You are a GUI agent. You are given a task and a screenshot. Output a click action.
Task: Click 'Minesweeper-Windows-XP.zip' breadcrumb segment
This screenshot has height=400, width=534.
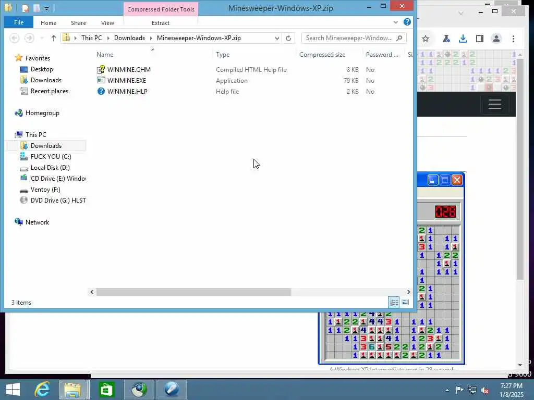click(x=199, y=37)
